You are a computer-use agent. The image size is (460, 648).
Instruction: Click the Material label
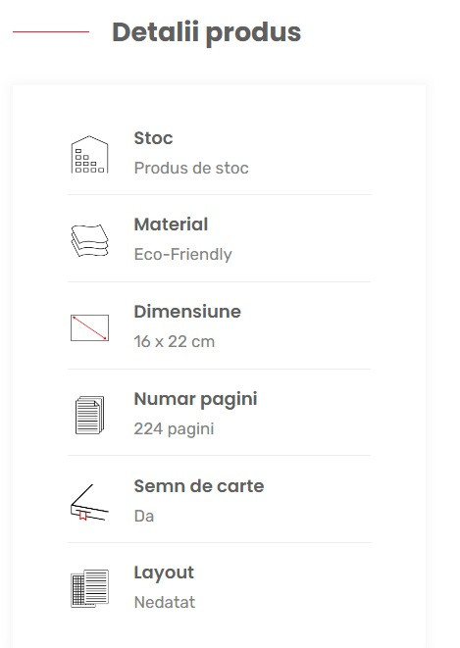coord(171,224)
